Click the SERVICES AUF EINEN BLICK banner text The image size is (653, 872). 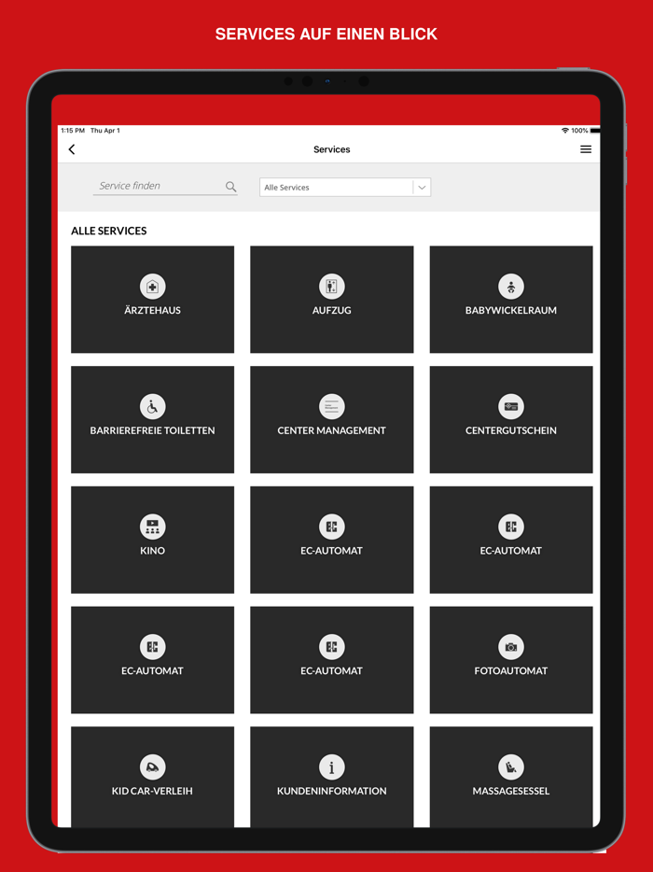tap(326, 34)
